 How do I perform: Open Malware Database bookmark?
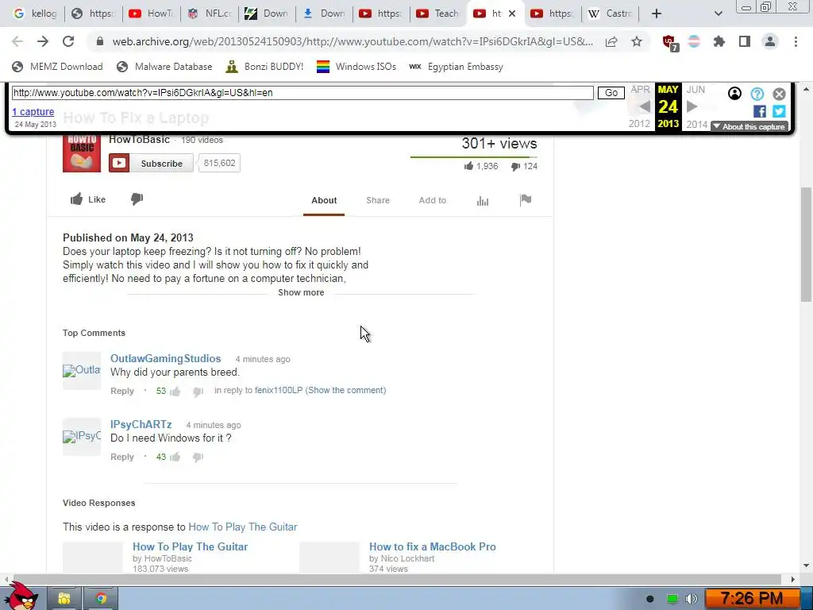coord(164,67)
